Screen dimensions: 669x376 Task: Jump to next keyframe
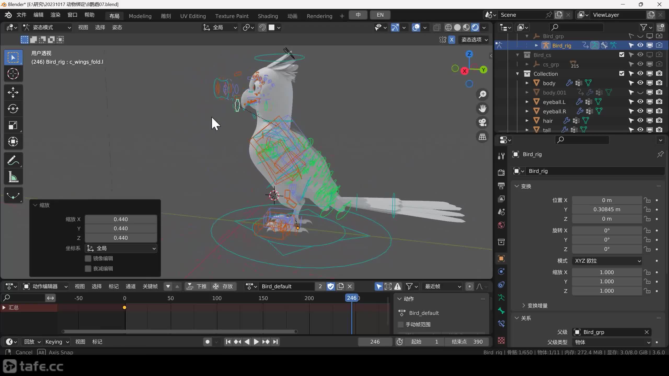point(266,342)
